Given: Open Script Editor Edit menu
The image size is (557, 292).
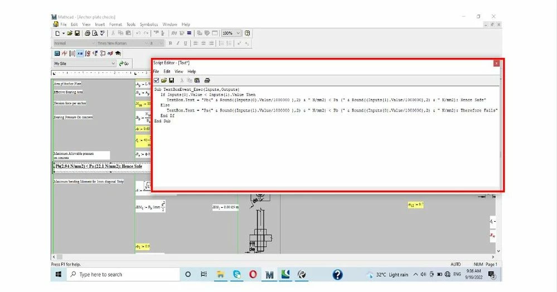Looking at the screenshot, I should coord(167,71).
